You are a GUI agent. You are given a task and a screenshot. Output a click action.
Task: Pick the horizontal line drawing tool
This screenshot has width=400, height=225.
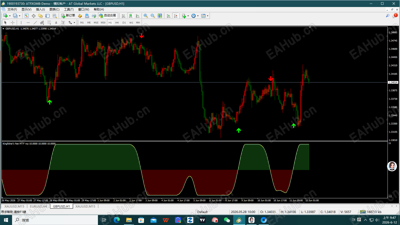[28, 23]
